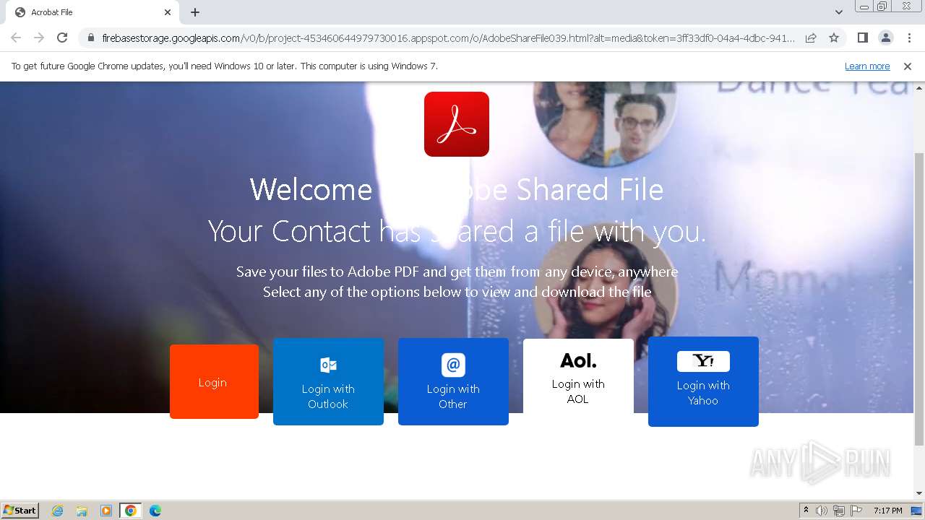Share this page icon
This screenshot has height=520, width=925.
point(811,38)
